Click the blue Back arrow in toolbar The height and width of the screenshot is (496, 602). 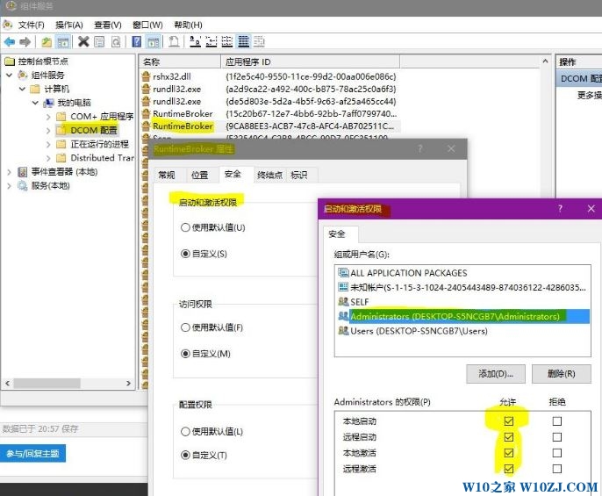tap(9, 41)
